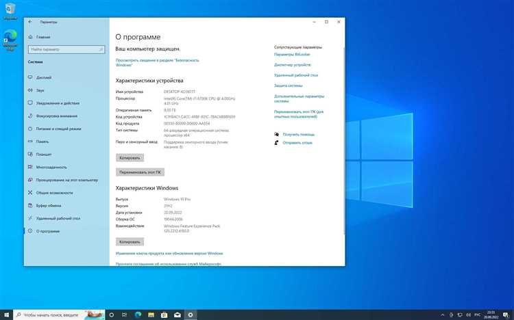Go back with the Settings back arrow
The width and height of the screenshot is (514, 320).
30,22
